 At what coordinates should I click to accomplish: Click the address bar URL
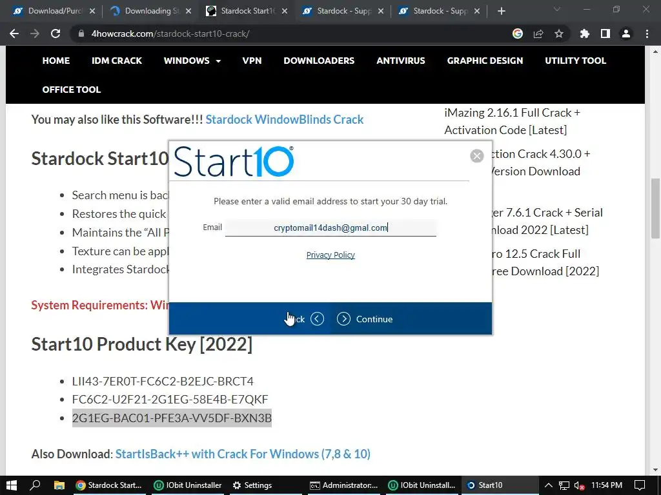[170, 34]
